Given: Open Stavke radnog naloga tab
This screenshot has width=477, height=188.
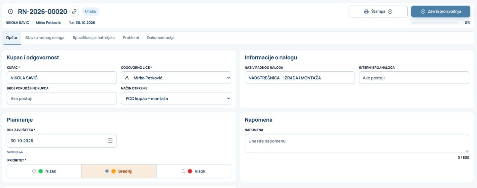Looking at the screenshot, I should coord(45,38).
